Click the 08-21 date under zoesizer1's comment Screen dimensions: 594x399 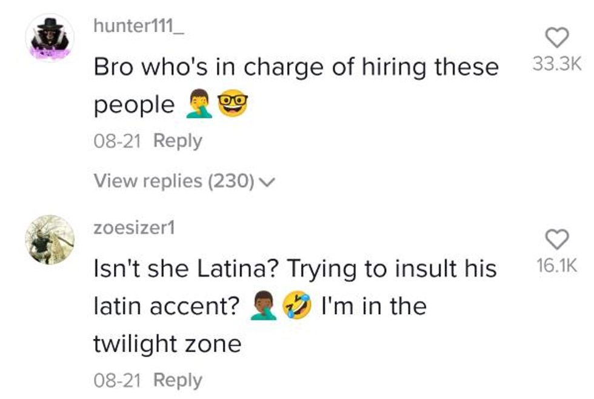118,380
